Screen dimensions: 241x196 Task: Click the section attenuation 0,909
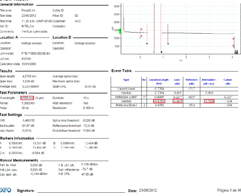point(209,93)
